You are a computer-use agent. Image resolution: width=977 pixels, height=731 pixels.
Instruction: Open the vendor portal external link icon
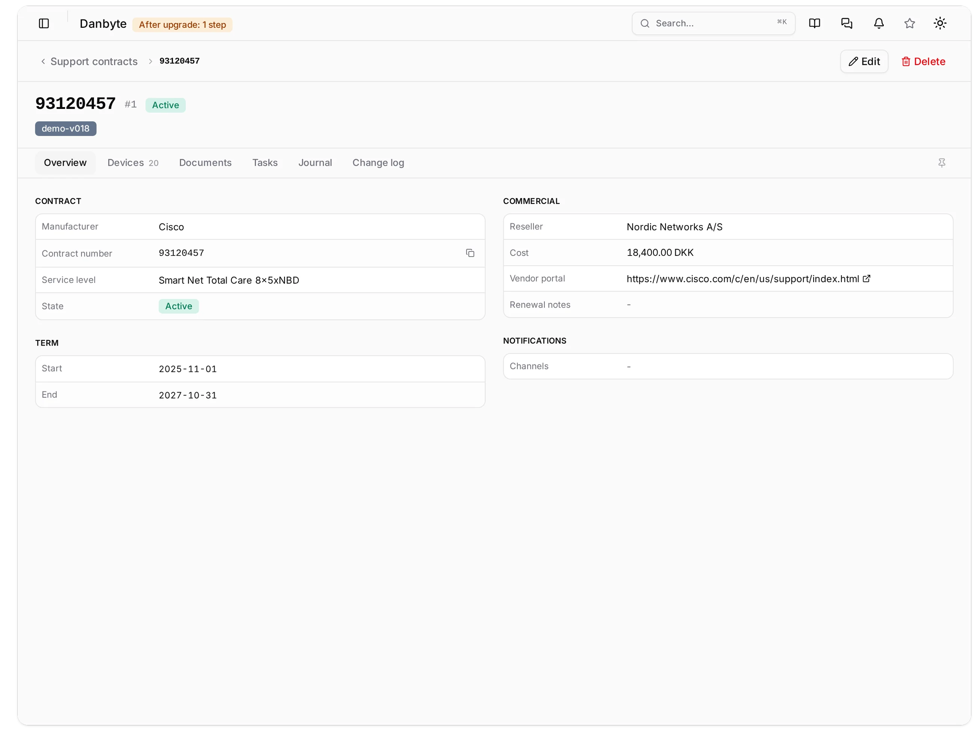pyautogui.click(x=867, y=279)
